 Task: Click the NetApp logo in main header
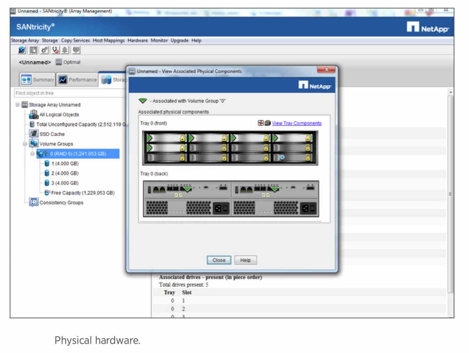click(428, 27)
